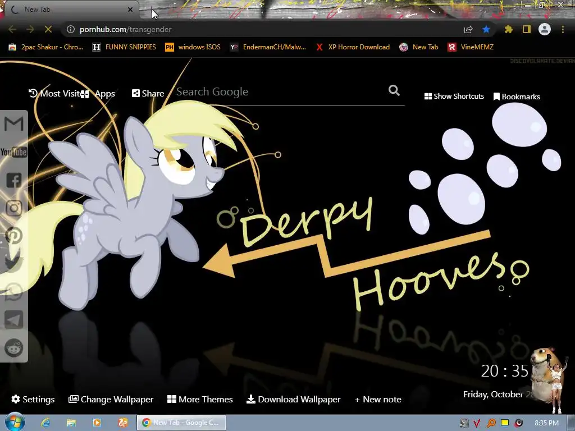
Task: Open the Most Visited menu
Action: point(54,94)
